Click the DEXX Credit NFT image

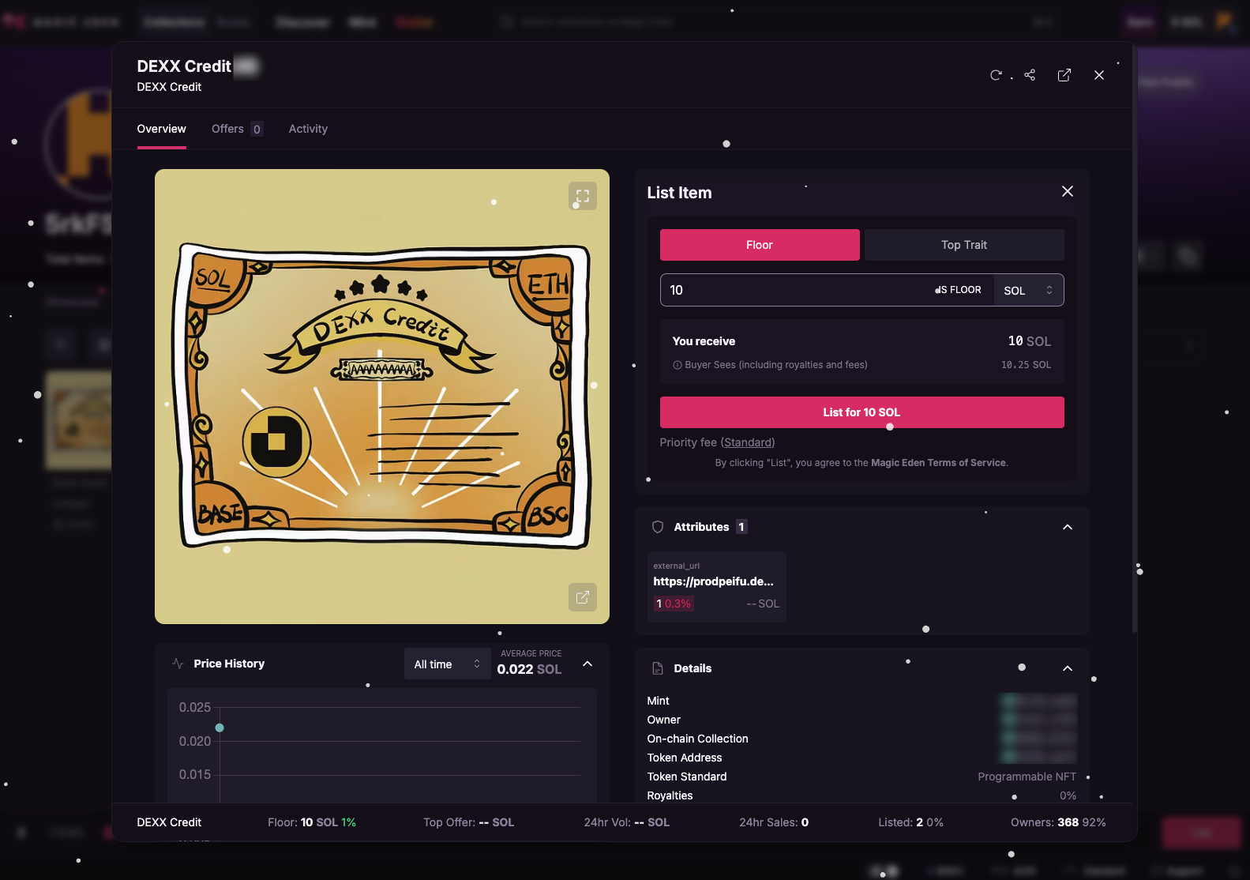(382, 397)
